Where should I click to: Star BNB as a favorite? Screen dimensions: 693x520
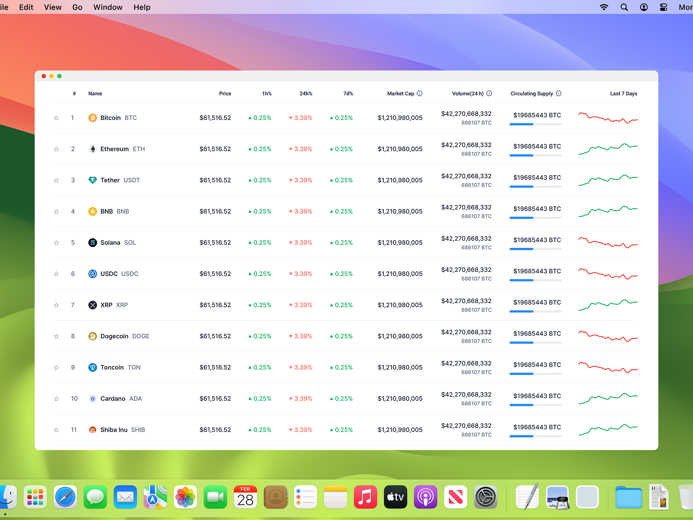56,211
